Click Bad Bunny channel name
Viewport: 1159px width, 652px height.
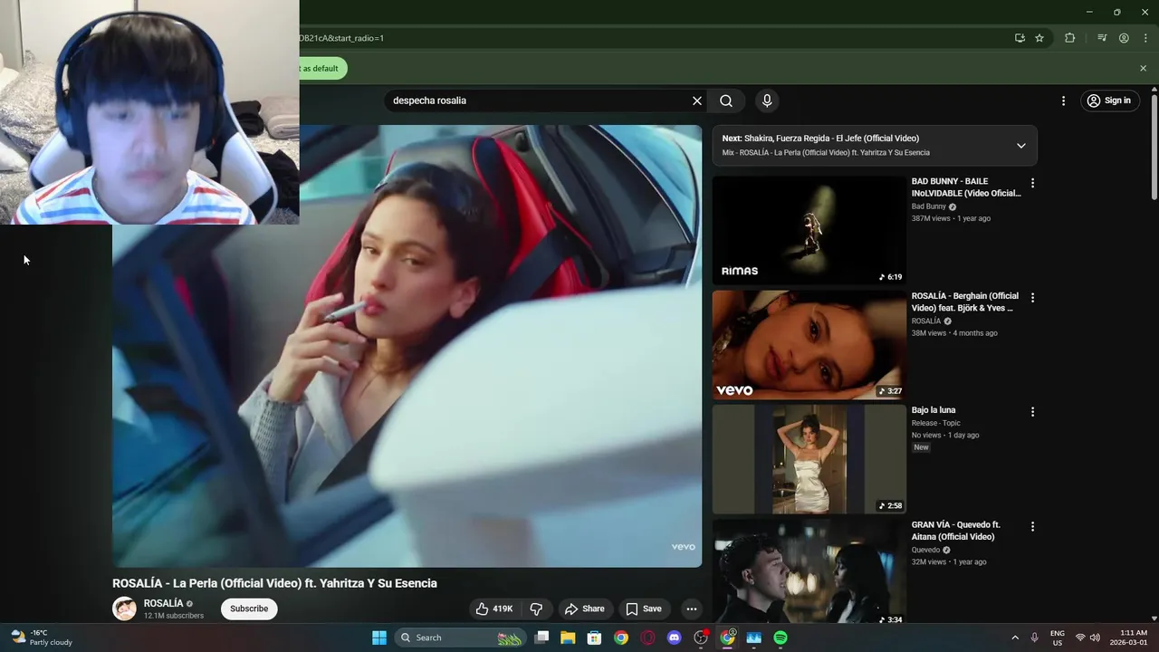pos(929,206)
